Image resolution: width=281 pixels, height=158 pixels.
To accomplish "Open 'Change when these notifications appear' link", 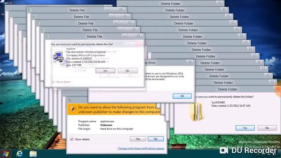I will (141, 148).
